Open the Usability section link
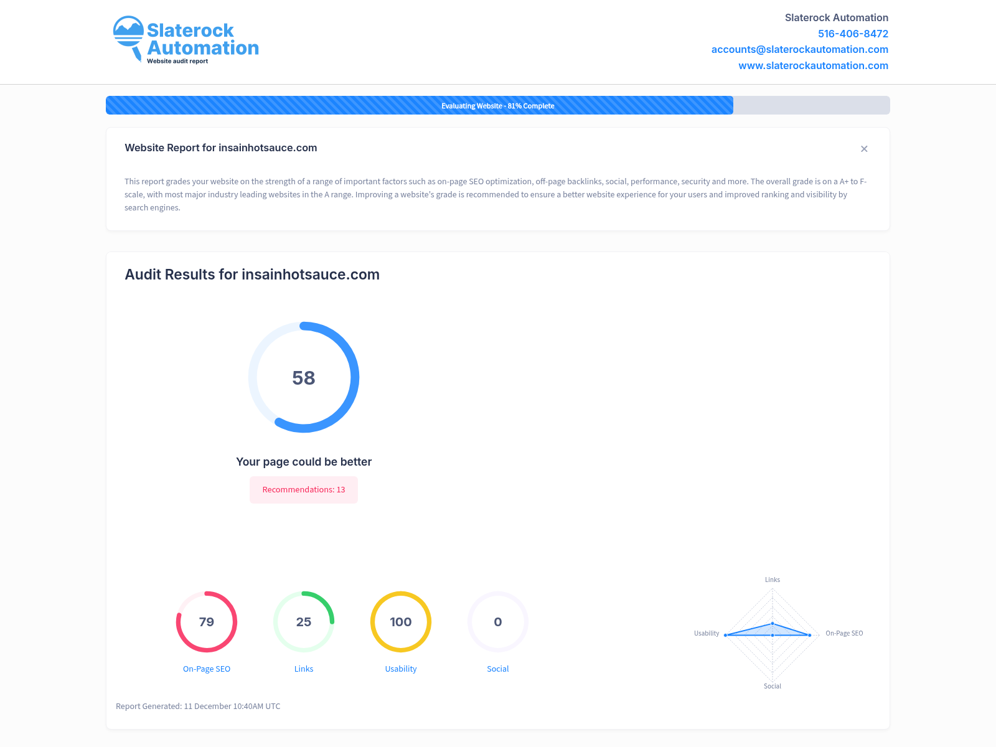This screenshot has height=747, width=996. click(x=401, y=669)
